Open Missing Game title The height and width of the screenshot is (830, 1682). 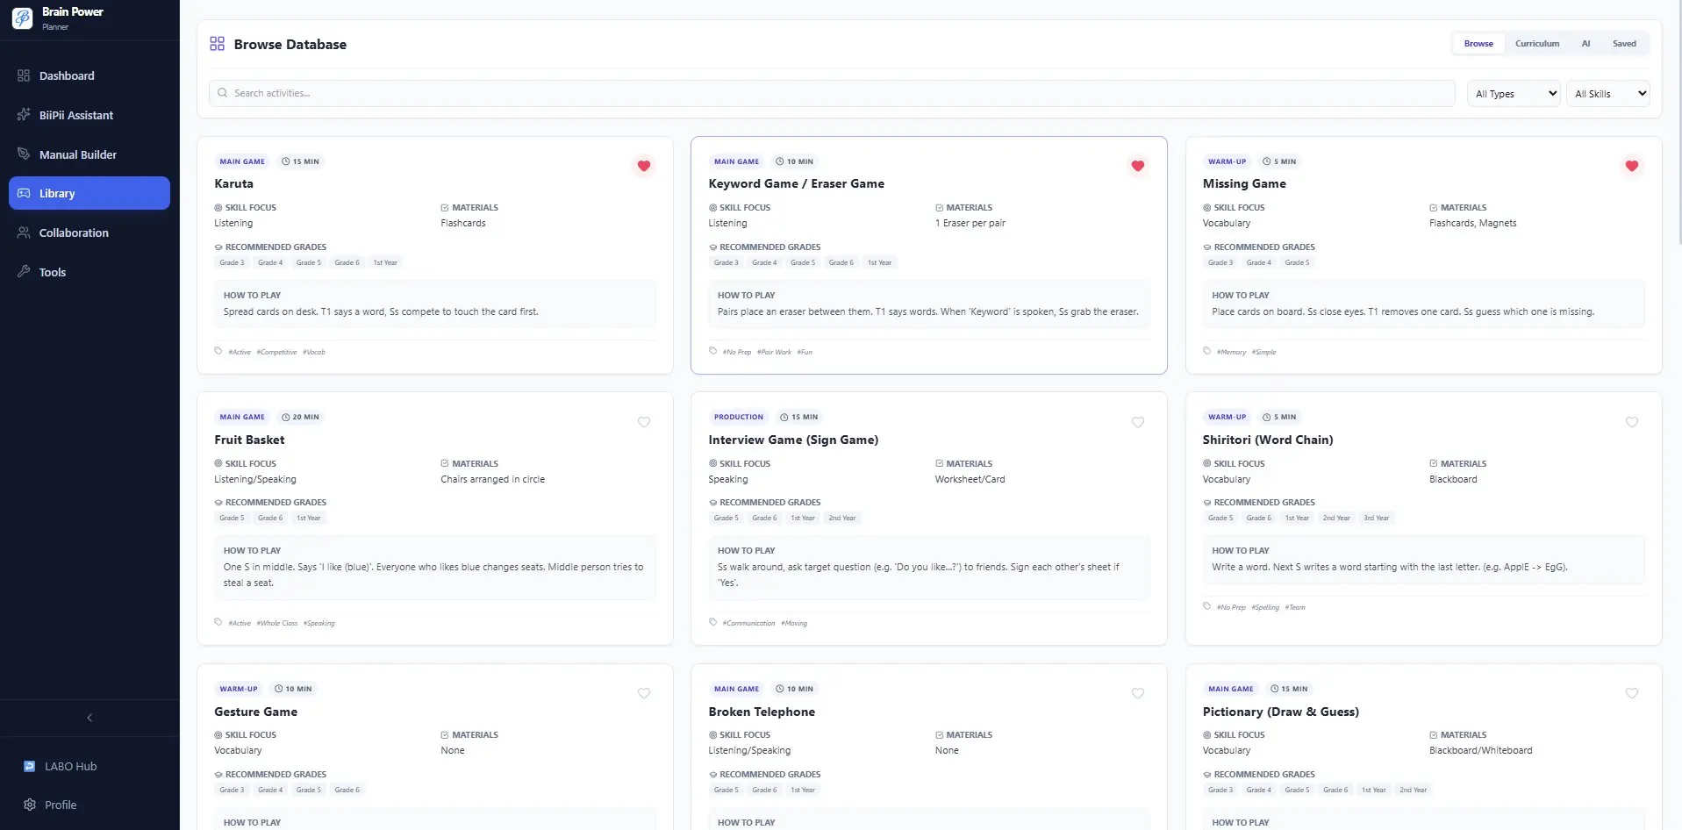click(1244, 183)
